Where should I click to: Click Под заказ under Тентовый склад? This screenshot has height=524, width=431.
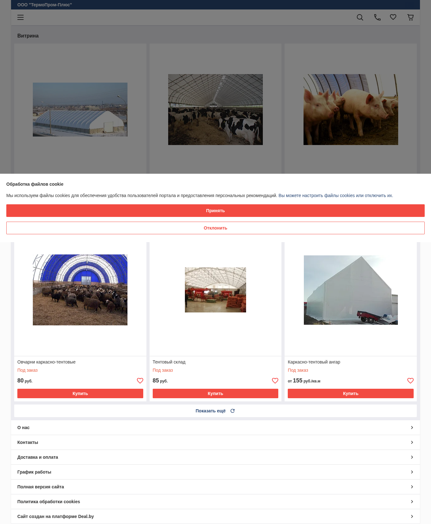[x=163, y=370]
